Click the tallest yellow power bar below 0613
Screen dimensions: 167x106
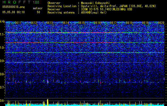pos(48,102)
